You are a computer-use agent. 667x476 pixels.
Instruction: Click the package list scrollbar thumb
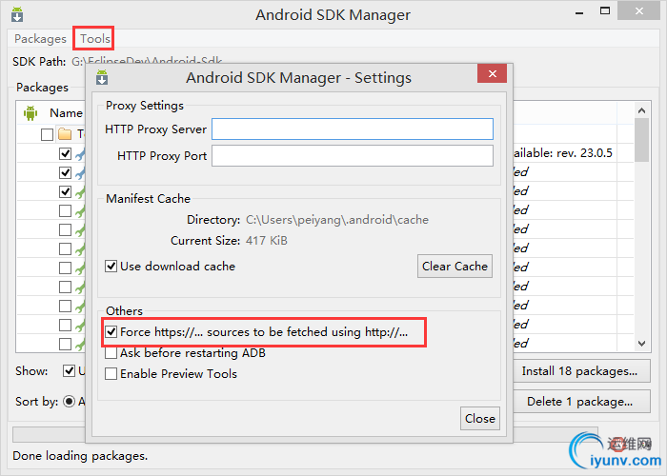point(641,140)
